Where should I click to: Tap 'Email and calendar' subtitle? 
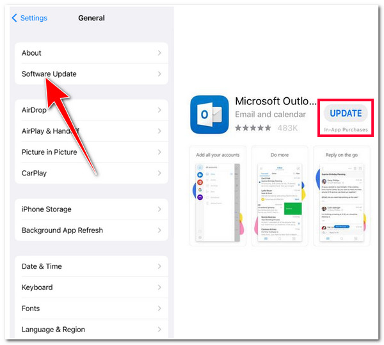[271, 115]
